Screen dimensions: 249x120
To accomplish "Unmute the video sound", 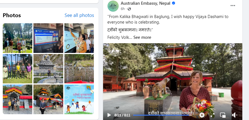I will click(x=235, y=115).
